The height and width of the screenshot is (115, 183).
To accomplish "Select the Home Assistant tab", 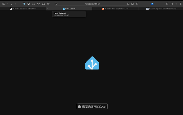I will pos(69,9).
